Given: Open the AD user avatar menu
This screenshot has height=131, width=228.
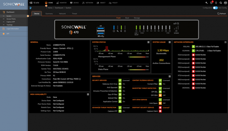Looking at the screenshot, I should pos(225,3).
